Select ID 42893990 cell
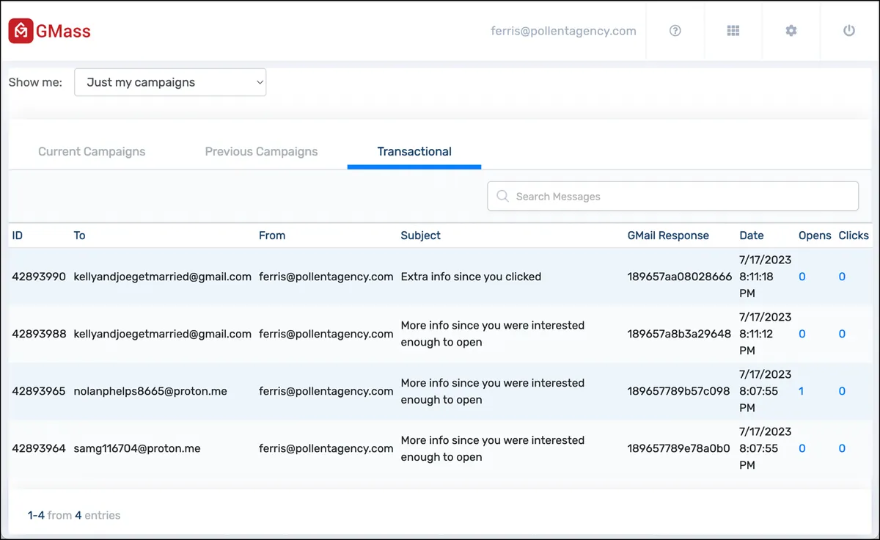Image resolution: width=880 pixels, height=540 pixels. click(x=39, y=277)
